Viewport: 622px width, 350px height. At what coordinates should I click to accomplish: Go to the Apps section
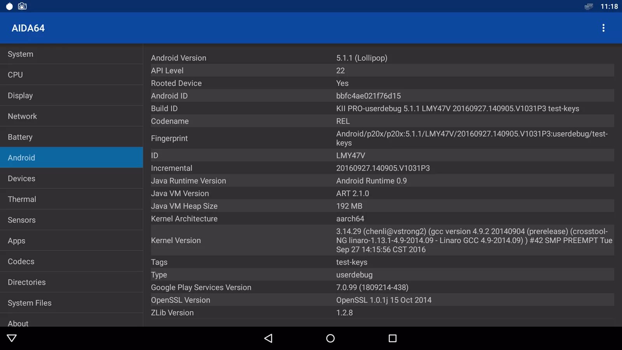pos(72,241)
